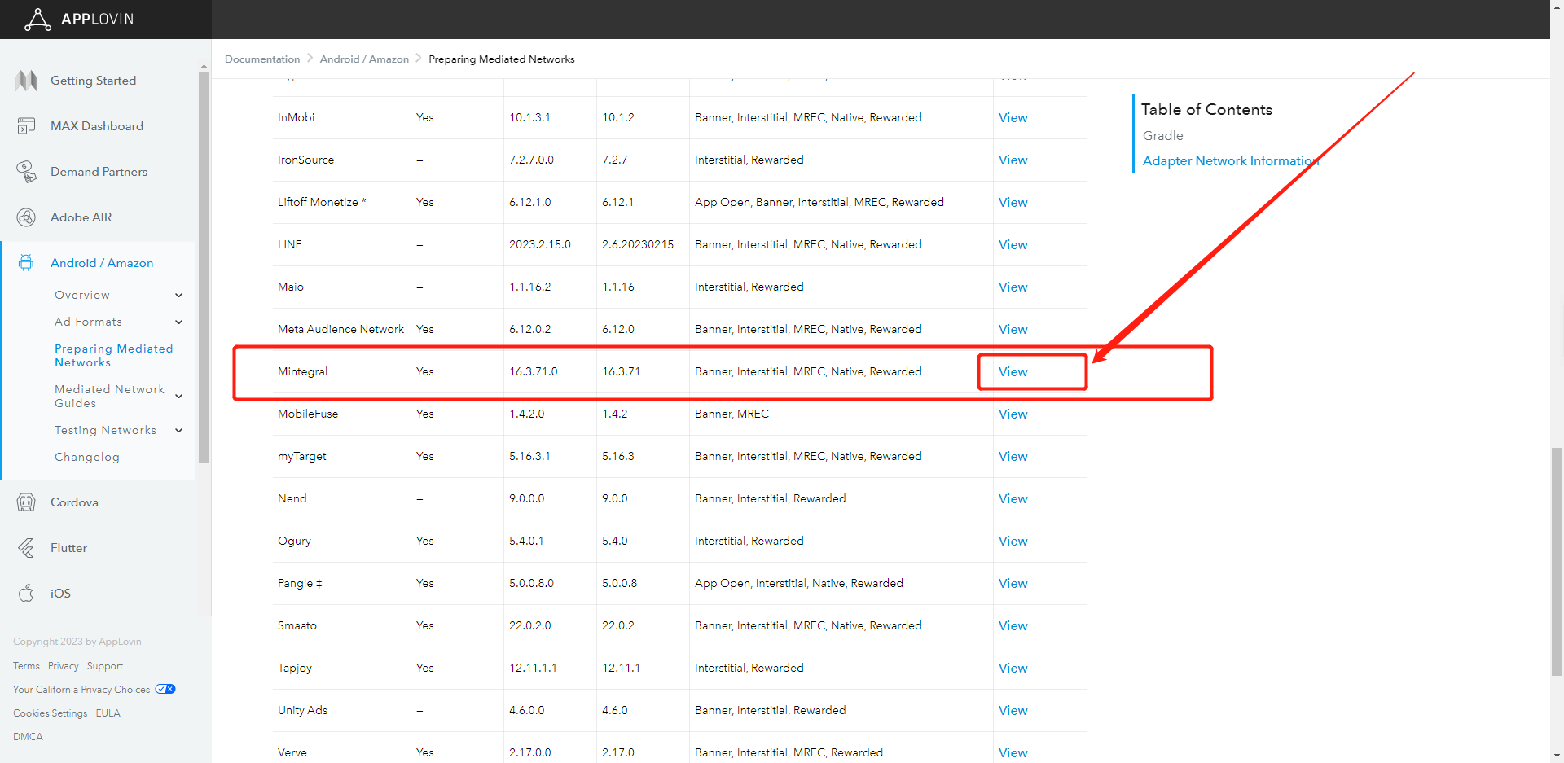
Task: Click View link for Nend
Action: point(1013,498)
